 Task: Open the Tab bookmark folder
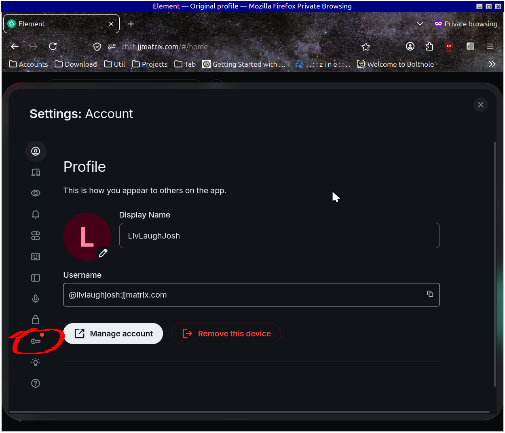(185, 64)
